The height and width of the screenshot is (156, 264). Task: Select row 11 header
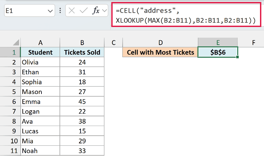(10, 151)
